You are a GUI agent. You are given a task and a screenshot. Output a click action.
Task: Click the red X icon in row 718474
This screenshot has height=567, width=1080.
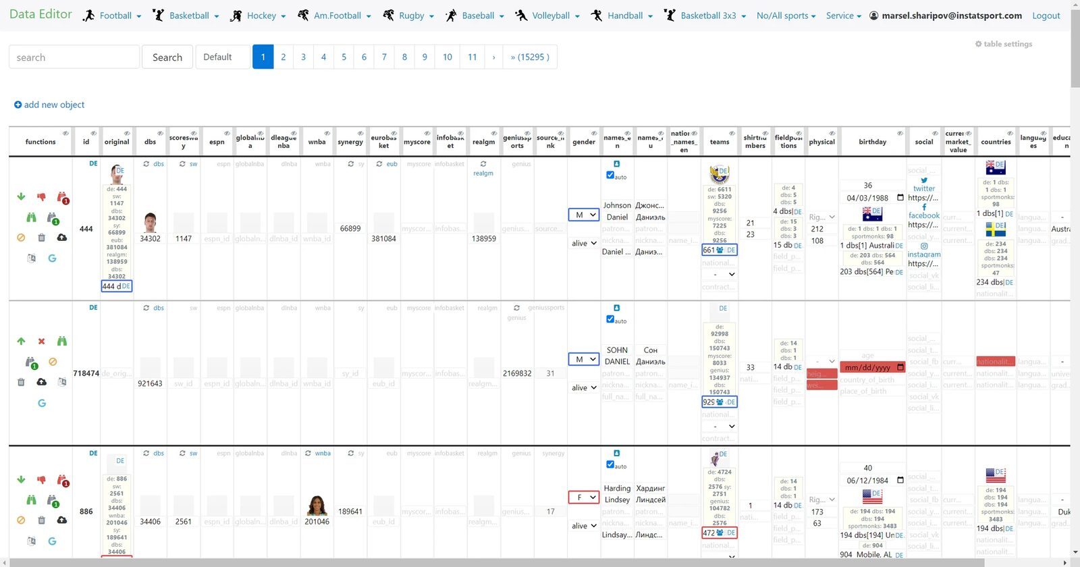(x=41, y=342)
